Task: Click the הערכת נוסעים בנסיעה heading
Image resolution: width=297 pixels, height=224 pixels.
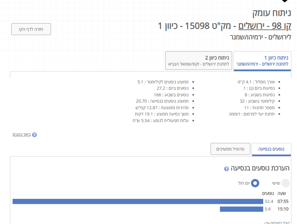Action: click(x=260, y=168)
